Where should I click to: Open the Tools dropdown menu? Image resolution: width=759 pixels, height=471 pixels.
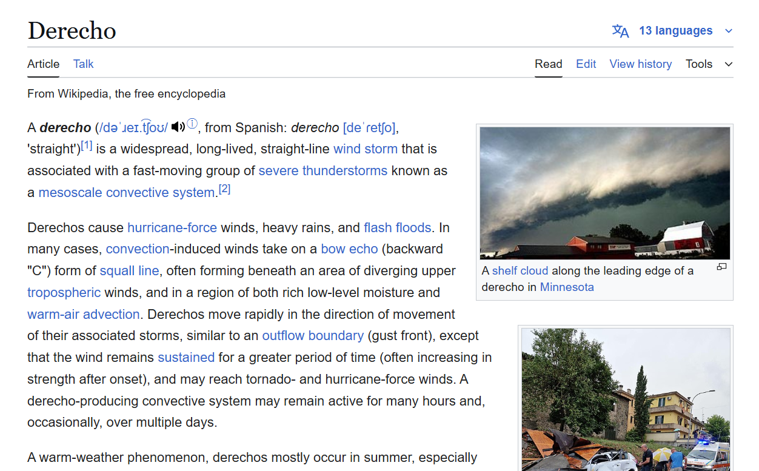[709, 64]
